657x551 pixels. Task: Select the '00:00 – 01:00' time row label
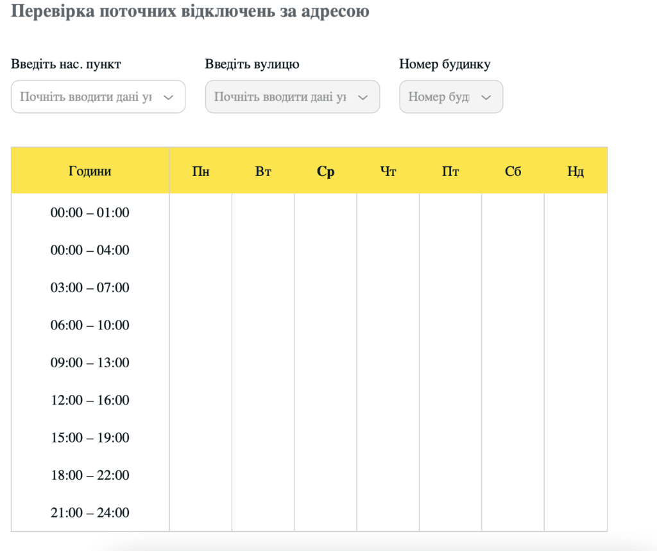point(90,213)
